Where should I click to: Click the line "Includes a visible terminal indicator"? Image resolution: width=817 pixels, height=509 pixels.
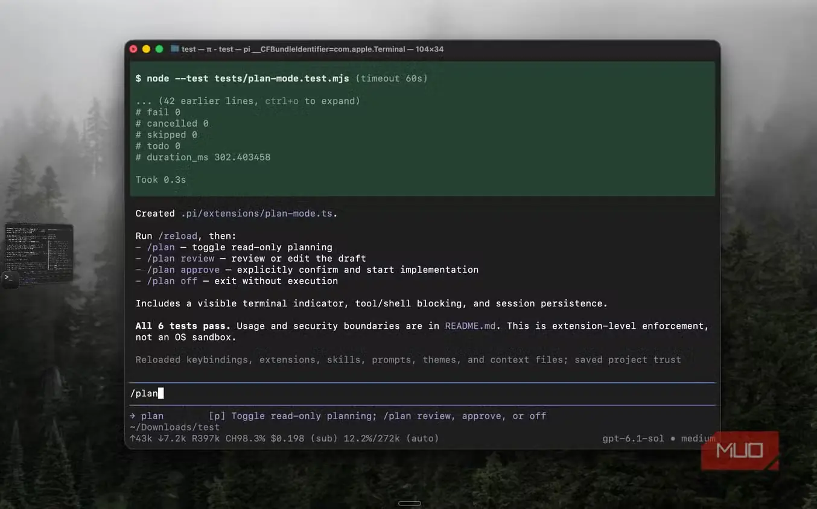[x=372, y=303]
